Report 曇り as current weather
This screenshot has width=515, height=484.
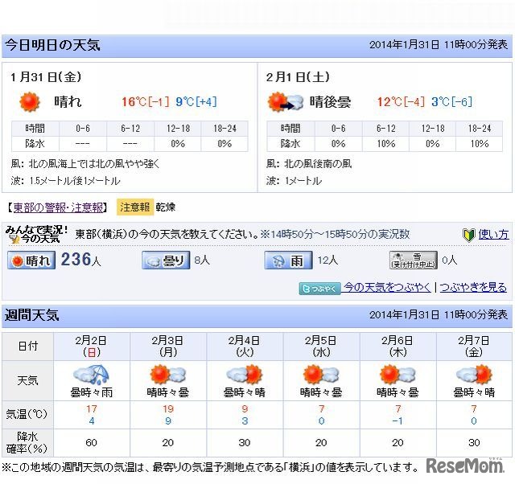[x=166, y=260]
